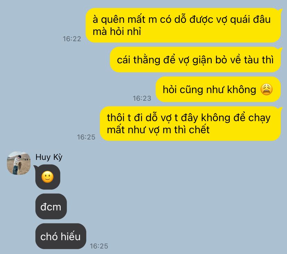This screenshot has width=287, height=254.
Task: Tap the 16:25 timestamp beside yellow bubble
Action: point(86,137)
